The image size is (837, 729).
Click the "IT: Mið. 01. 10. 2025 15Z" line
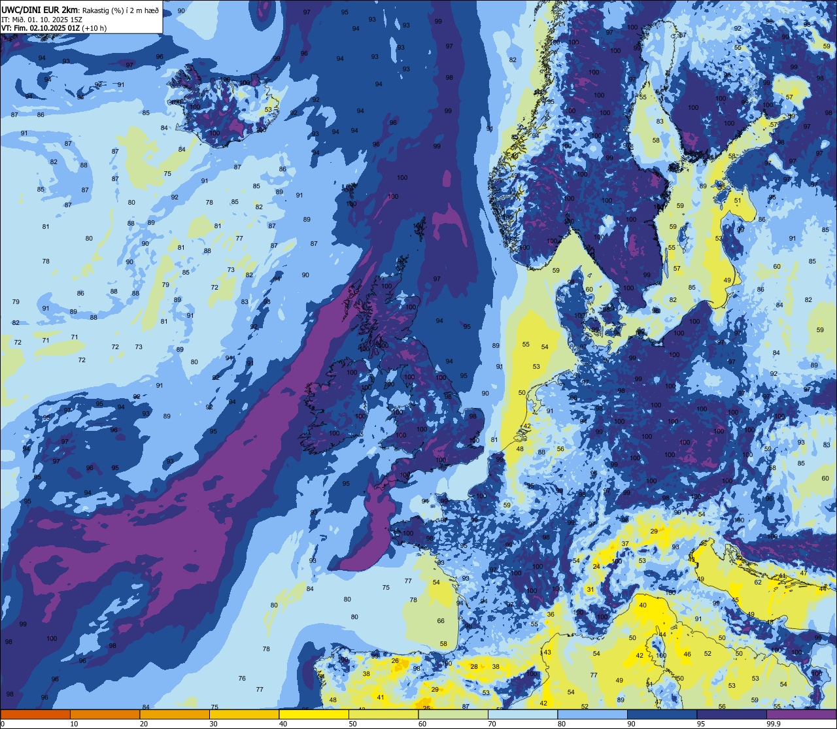pyautogui.click(x=42, y=19)
